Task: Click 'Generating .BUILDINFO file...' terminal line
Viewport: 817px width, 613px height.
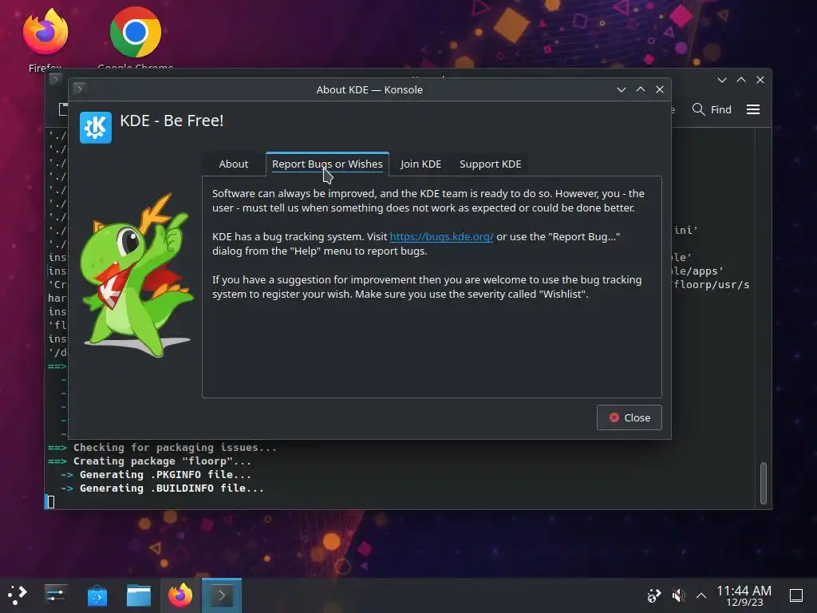Action: click(x=172, y=488)
